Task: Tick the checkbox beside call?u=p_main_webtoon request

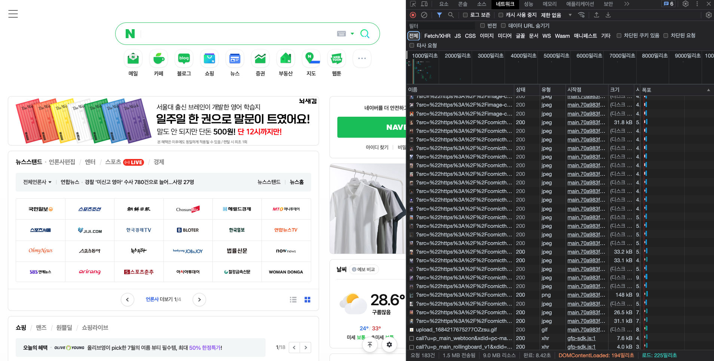Action: (412, 338)
